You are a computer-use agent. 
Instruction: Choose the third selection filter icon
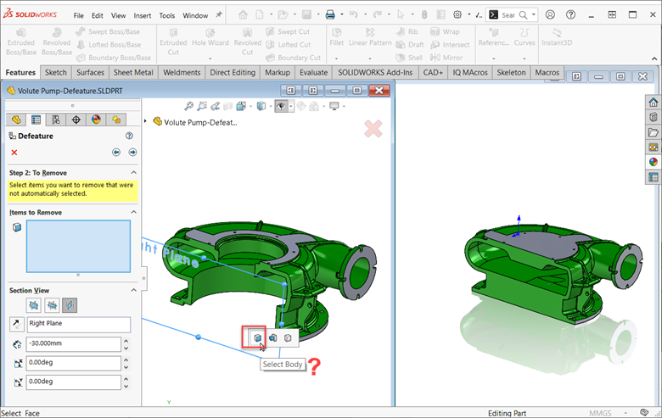(288, 337)
